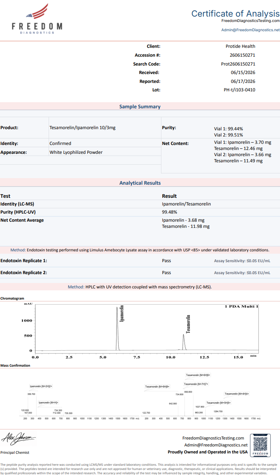The image size is (280, 475).
Task: Click the Admin@FreedomDiagnostics.net header email
Action: (x=250, y=30)
